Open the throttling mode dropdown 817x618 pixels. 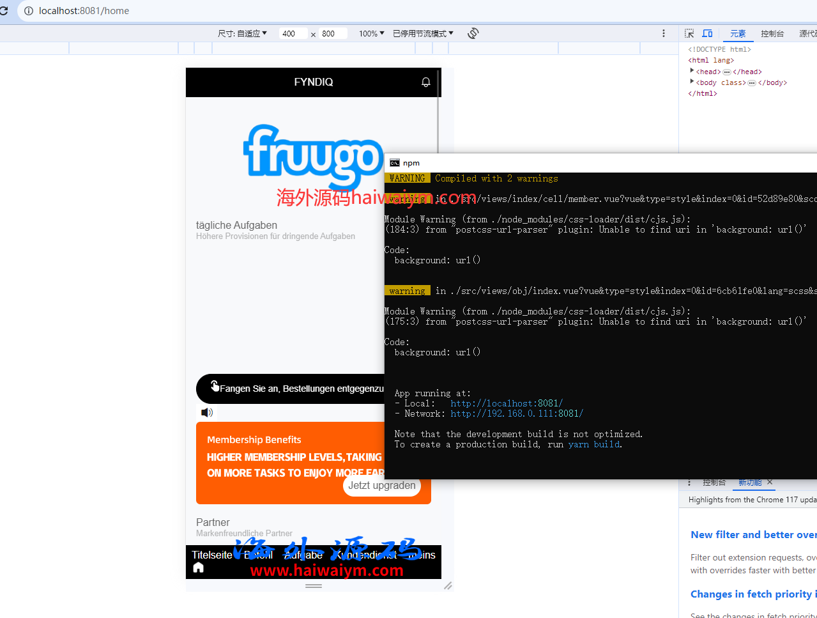pyautogui.click(x=423, y=33)
